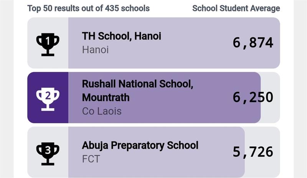Open Abuja Preparatory School entry

pos(140,145)
